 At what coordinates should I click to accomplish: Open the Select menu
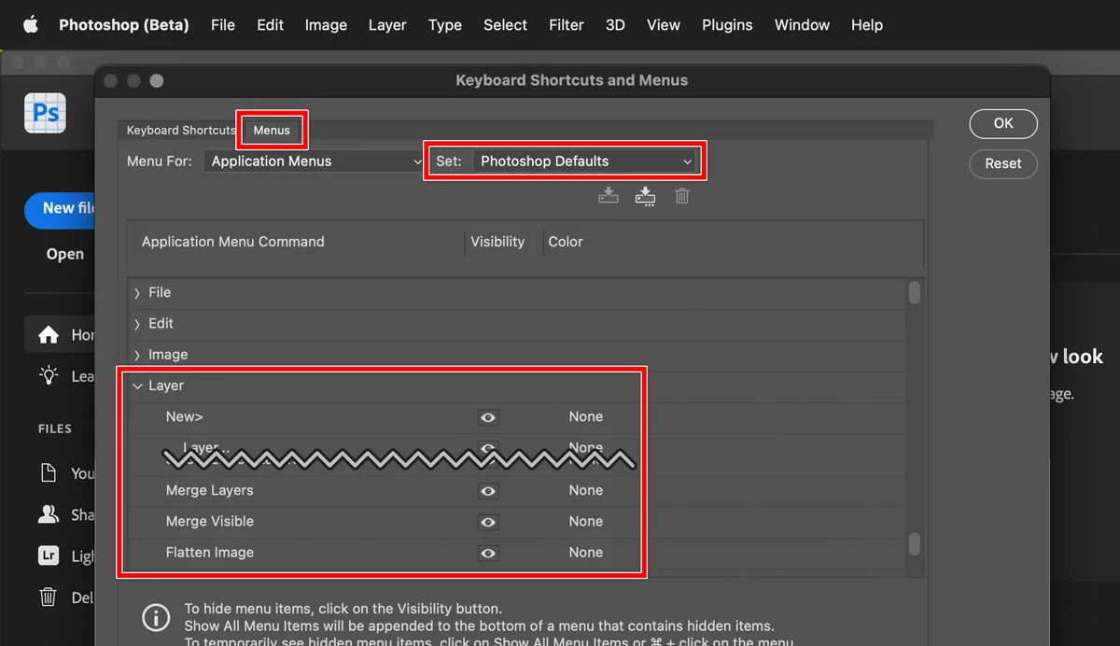[505, 25]
